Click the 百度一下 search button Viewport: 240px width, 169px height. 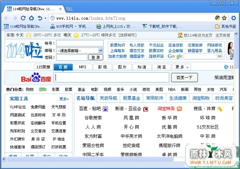point(184,78)
